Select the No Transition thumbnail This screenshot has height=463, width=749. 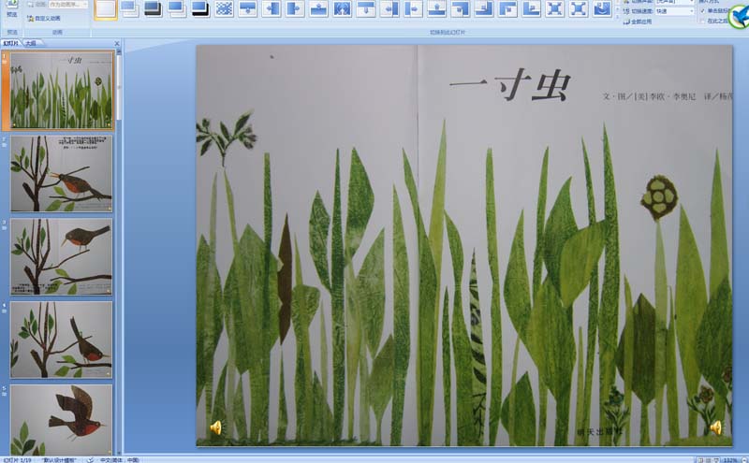point(106,9)
